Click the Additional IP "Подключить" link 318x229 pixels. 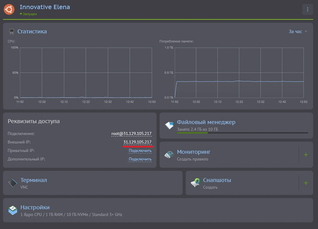click(140, 159)
